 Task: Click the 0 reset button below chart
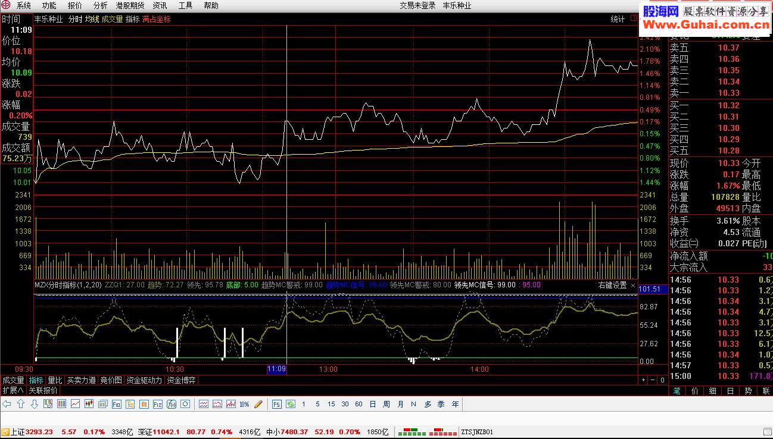(x=662, y=380)
